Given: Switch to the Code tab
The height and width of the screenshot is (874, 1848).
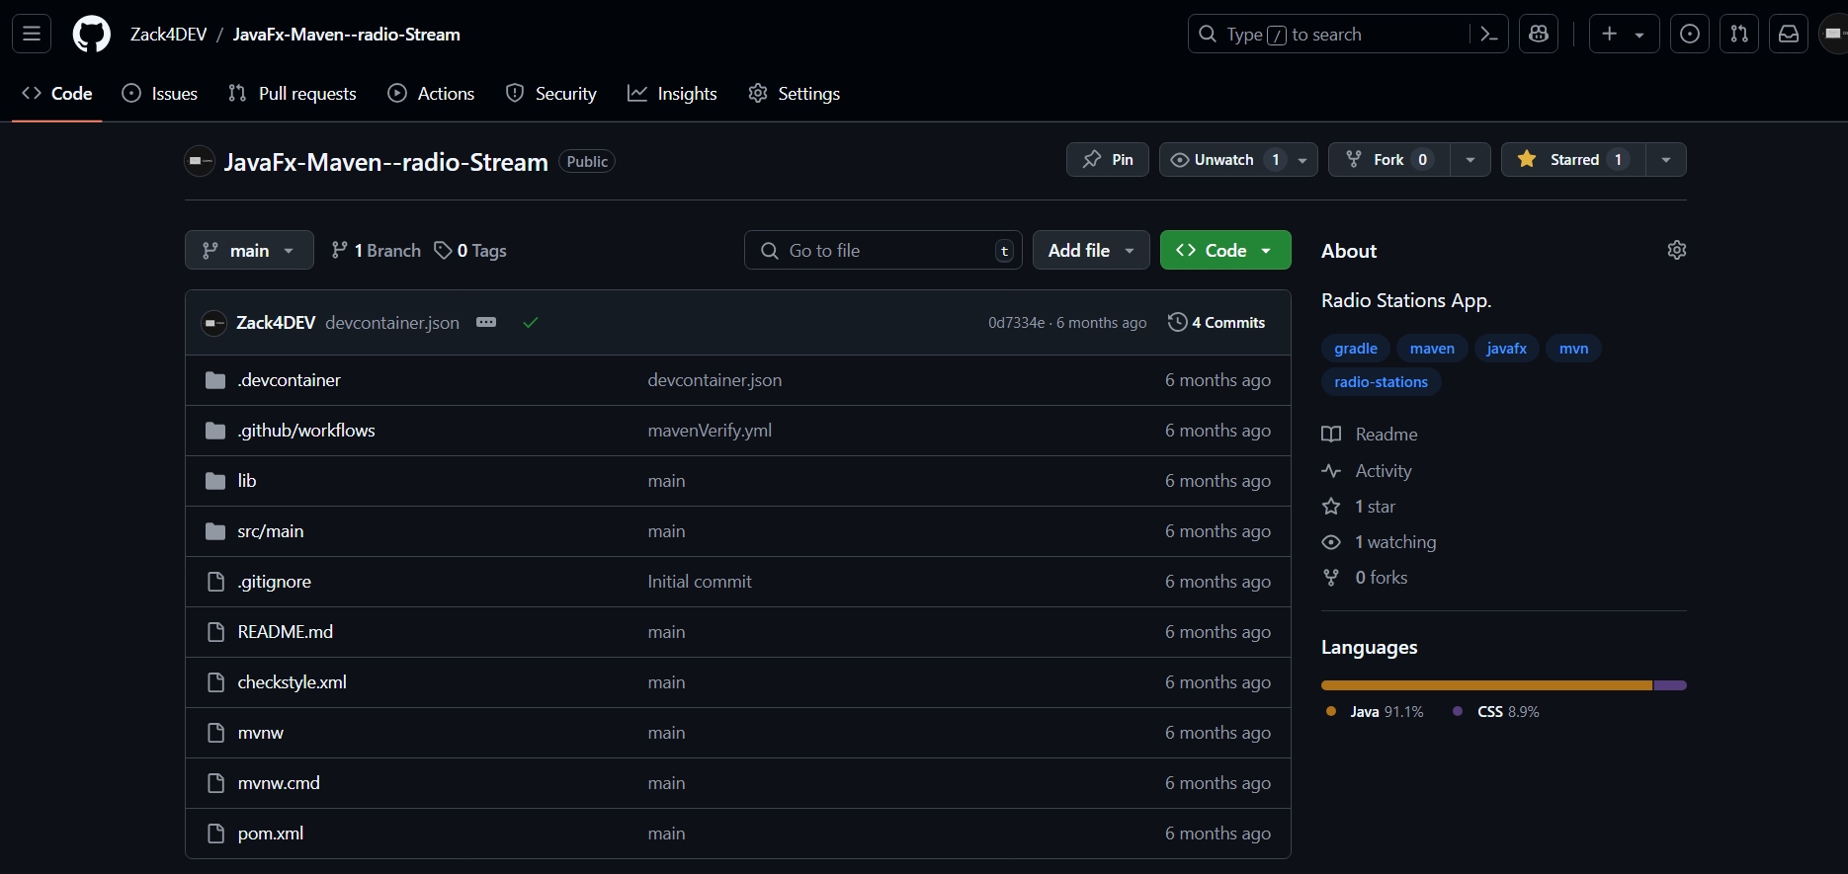Looking at the screenshot, I should tap(57, 93).
